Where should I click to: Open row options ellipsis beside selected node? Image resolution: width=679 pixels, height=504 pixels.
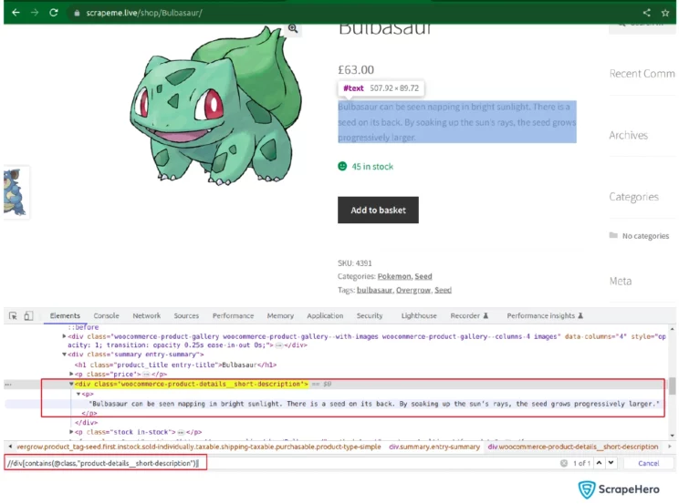(x=8, y=385)
